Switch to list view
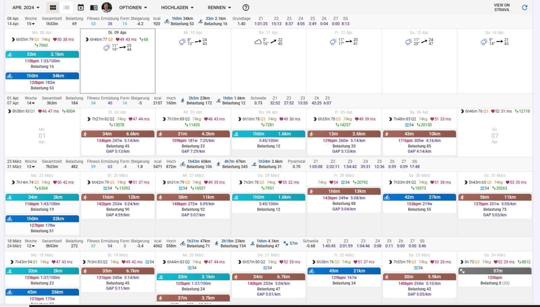The image size is (540, 307). point(66,7)
